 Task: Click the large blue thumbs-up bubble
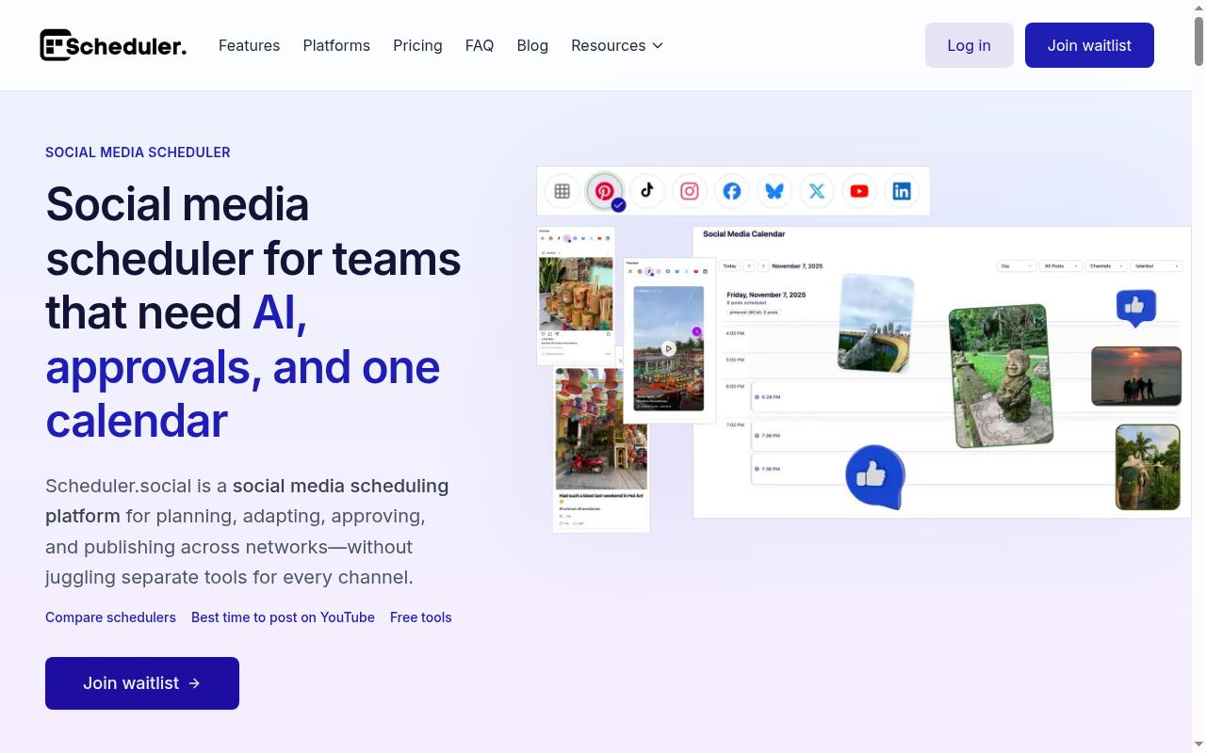[875, 476]
